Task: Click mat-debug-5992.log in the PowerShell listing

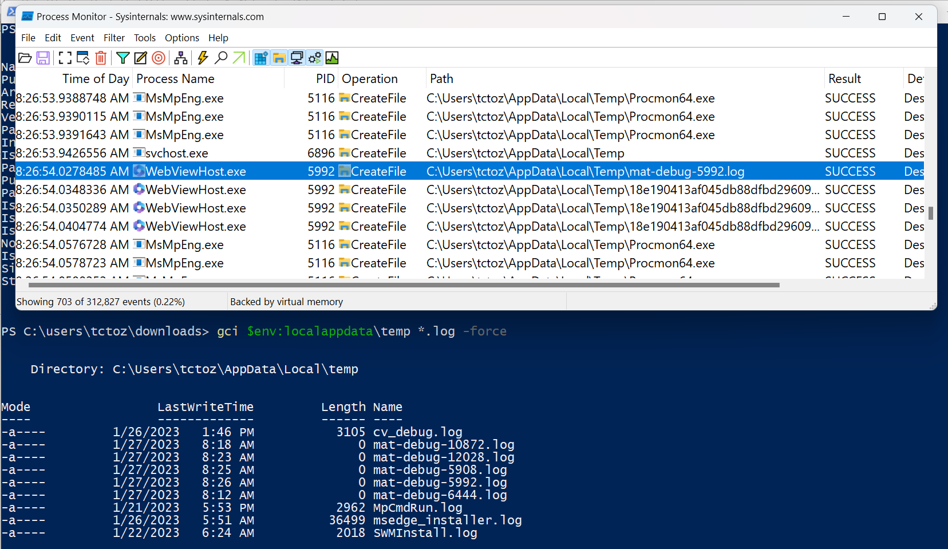Action: click(x=440, y=483)
